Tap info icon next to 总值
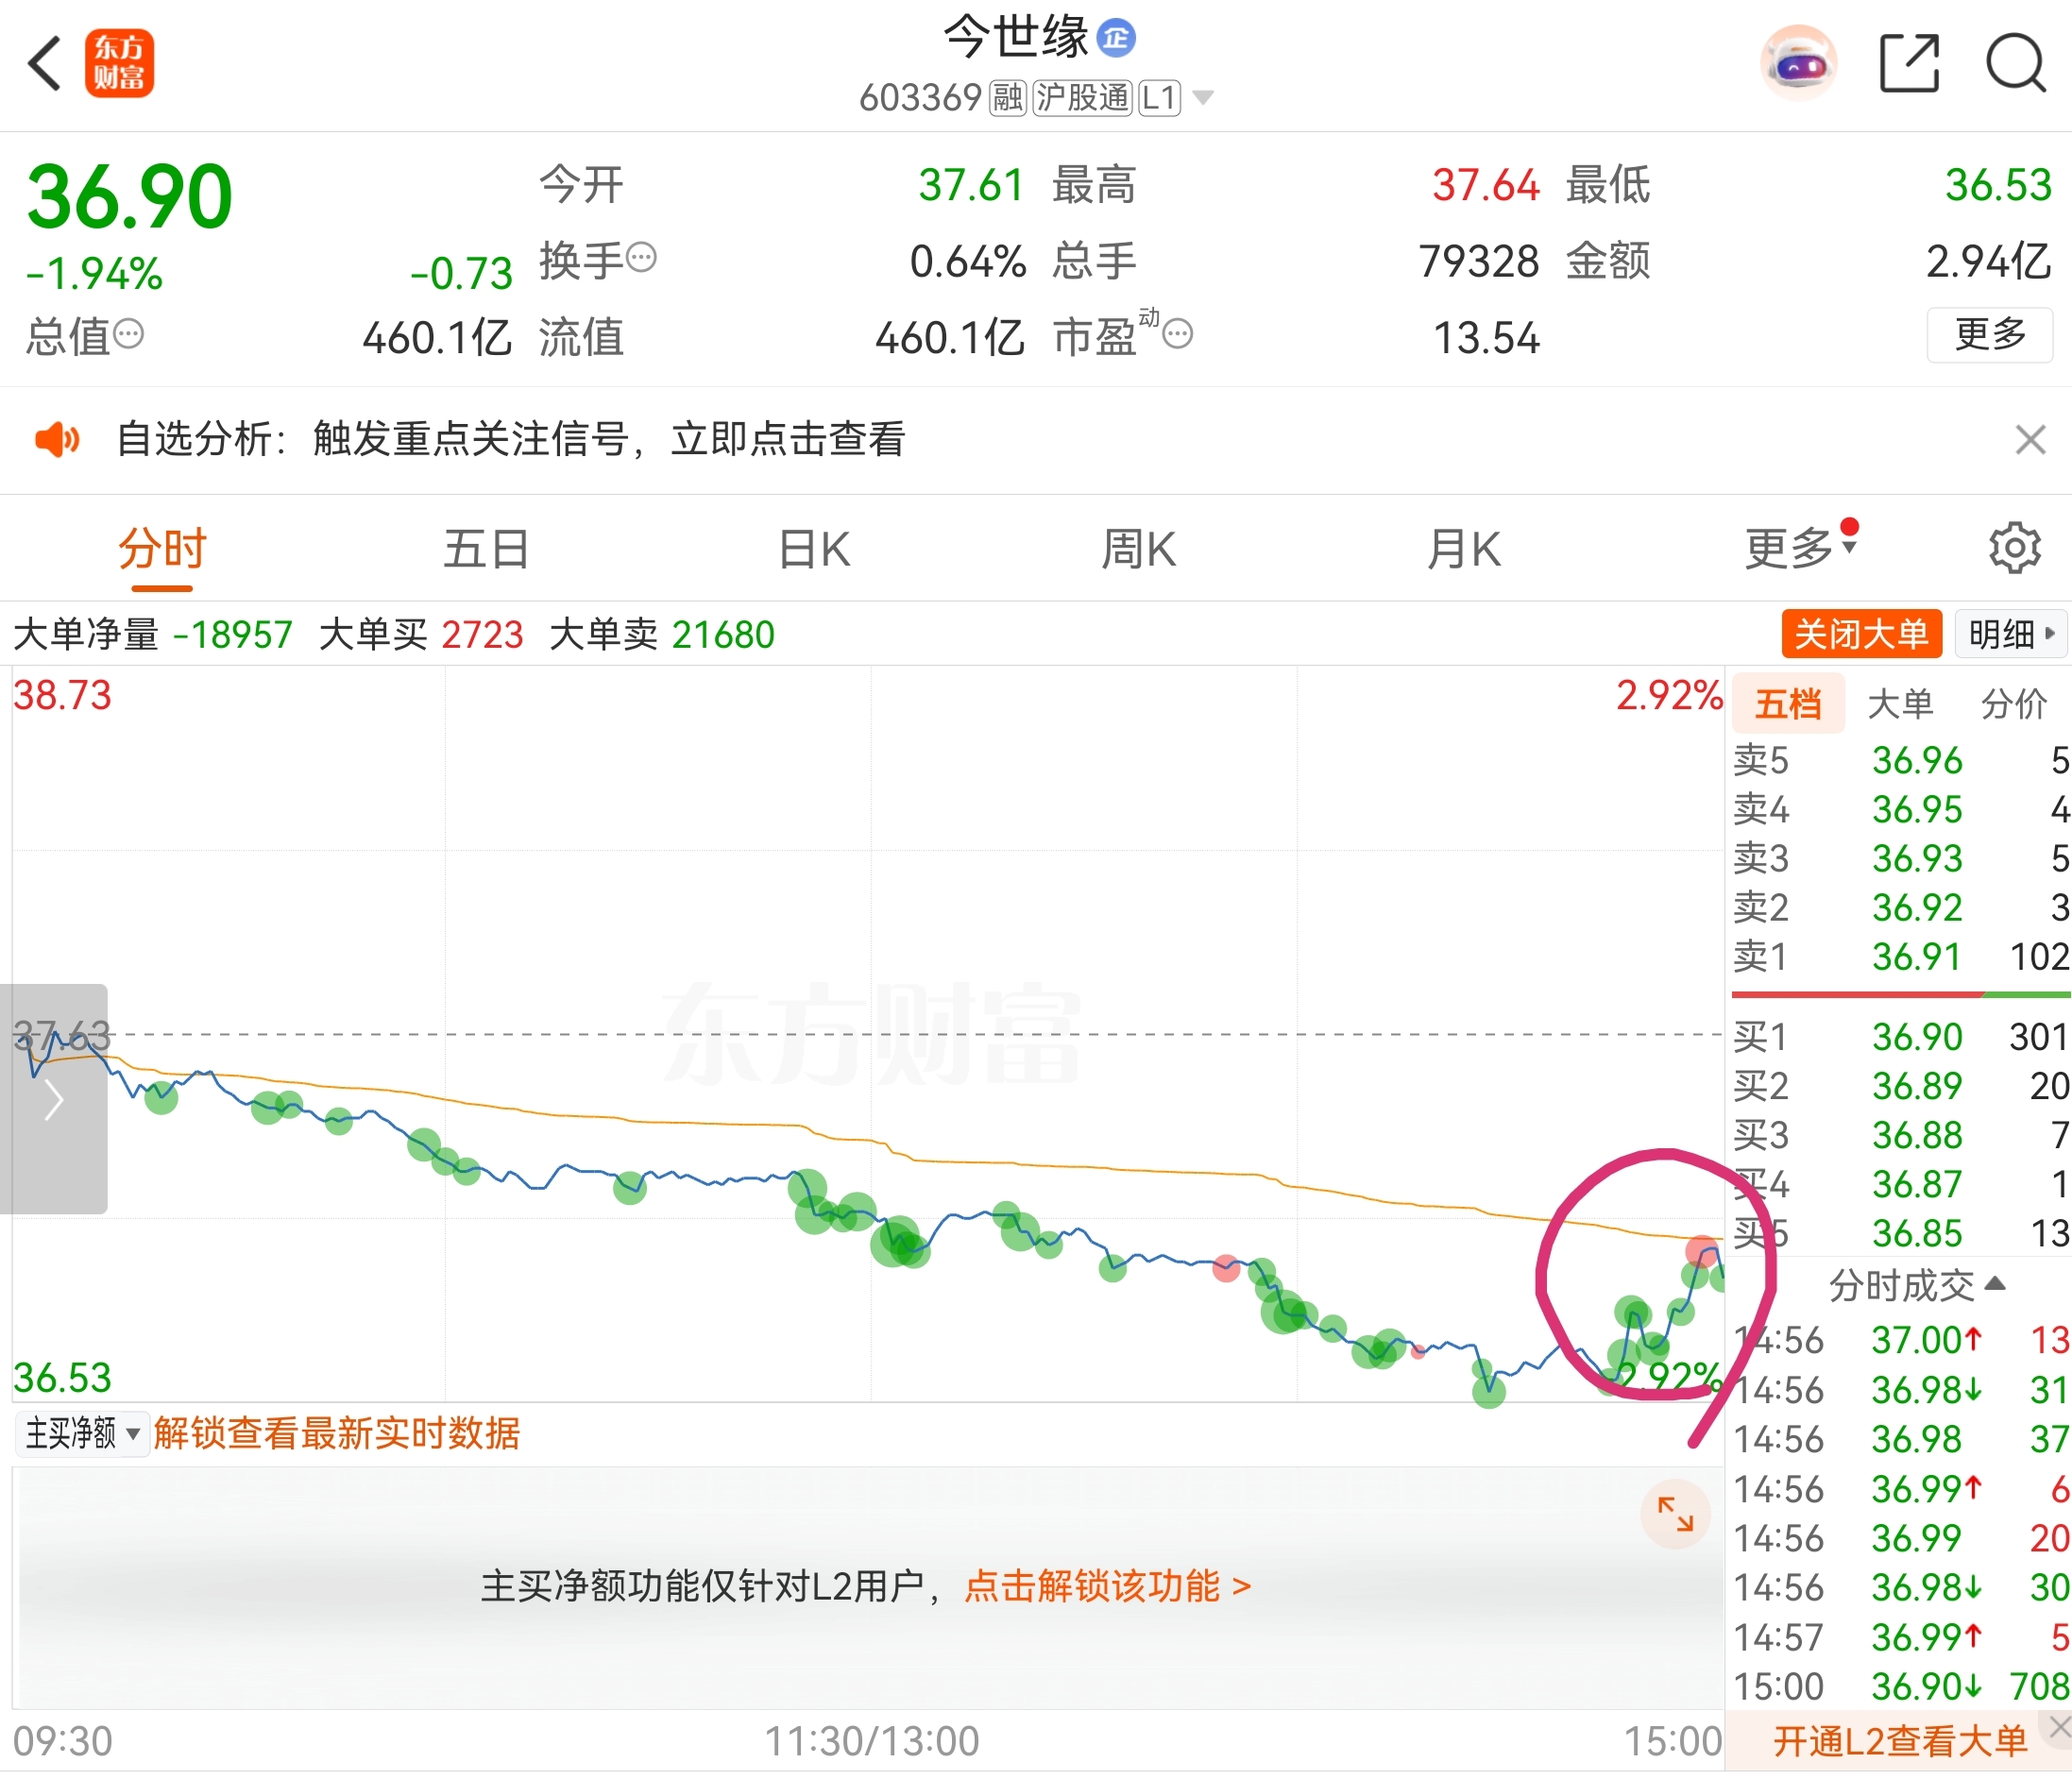The image size is (2072, 1779). (128, 334)
